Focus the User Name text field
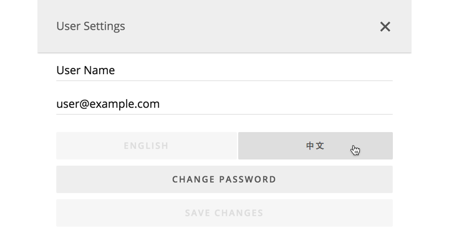449x238 pixels. coord(224,70)
